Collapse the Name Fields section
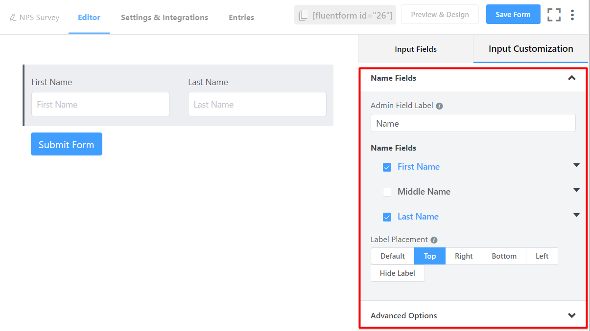The height and width of the screenshot is (331, 590). click(571, 78)
